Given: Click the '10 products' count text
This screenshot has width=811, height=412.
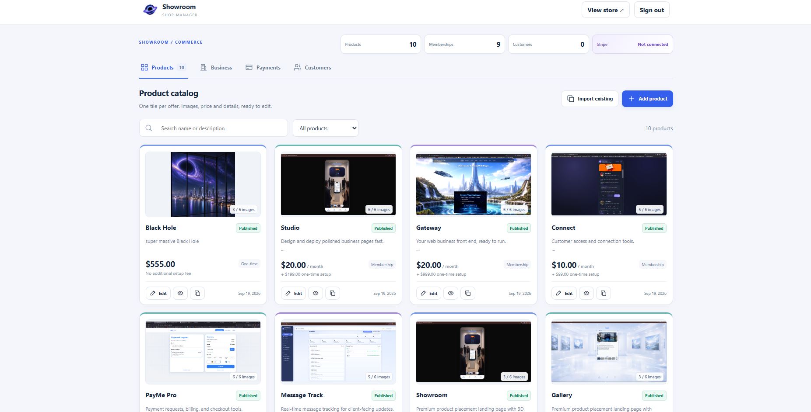Looking at the screenshot, I should [x=659, y=128].
